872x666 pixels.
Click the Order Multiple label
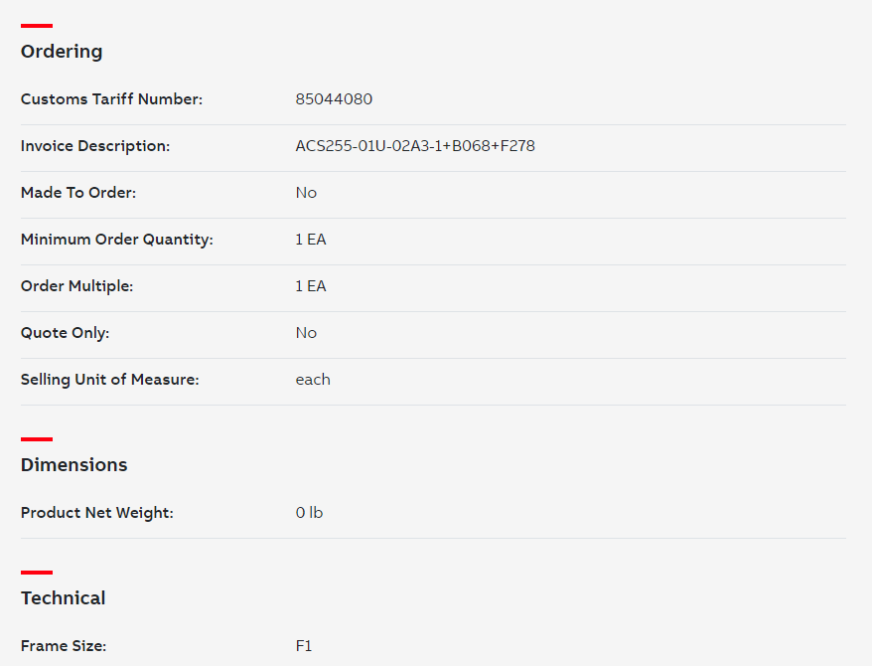coord(76,286)
